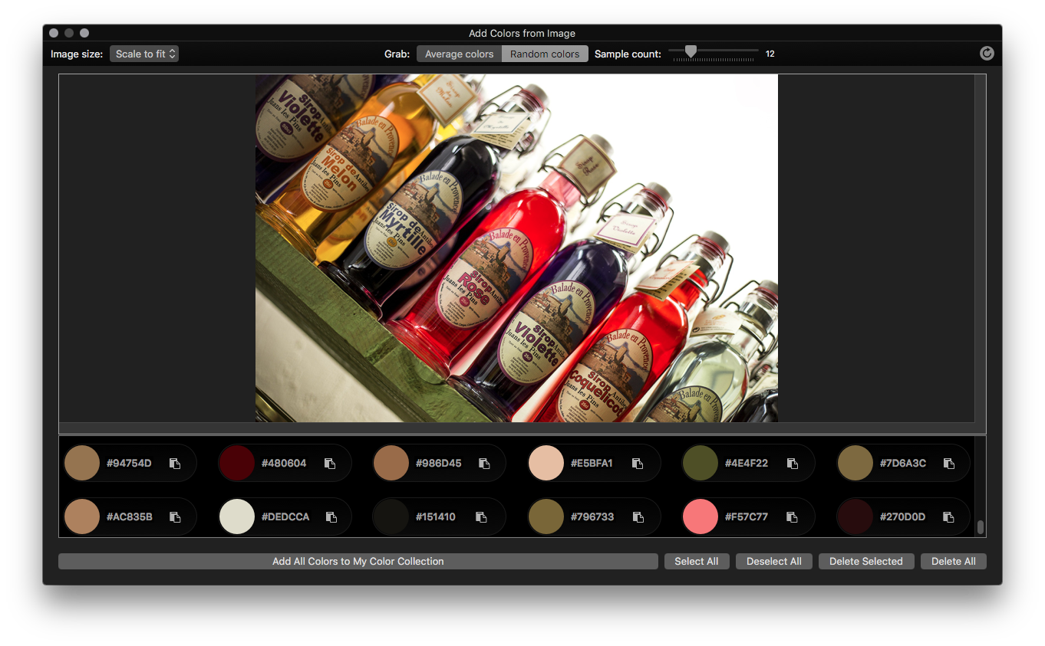
Task: Copy hex code #F57C77 to clipboard
Action: pyautogui.click(x=792, y=517)
